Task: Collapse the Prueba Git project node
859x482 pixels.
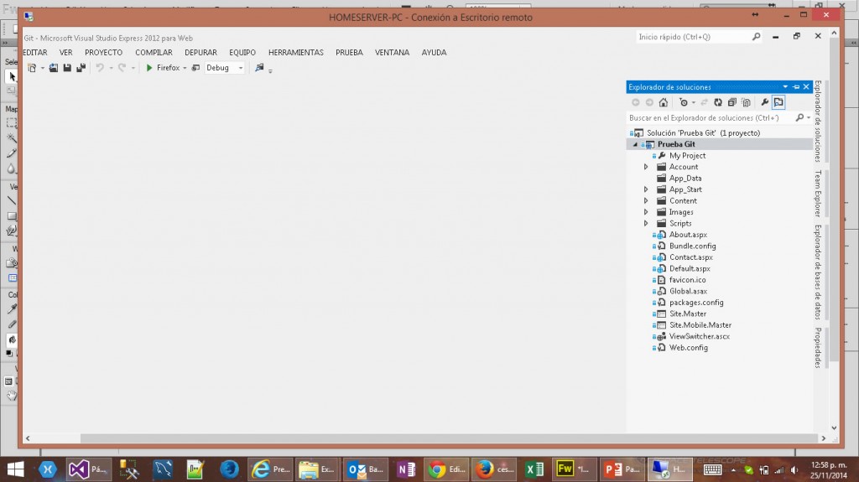Action: point(636,144)
